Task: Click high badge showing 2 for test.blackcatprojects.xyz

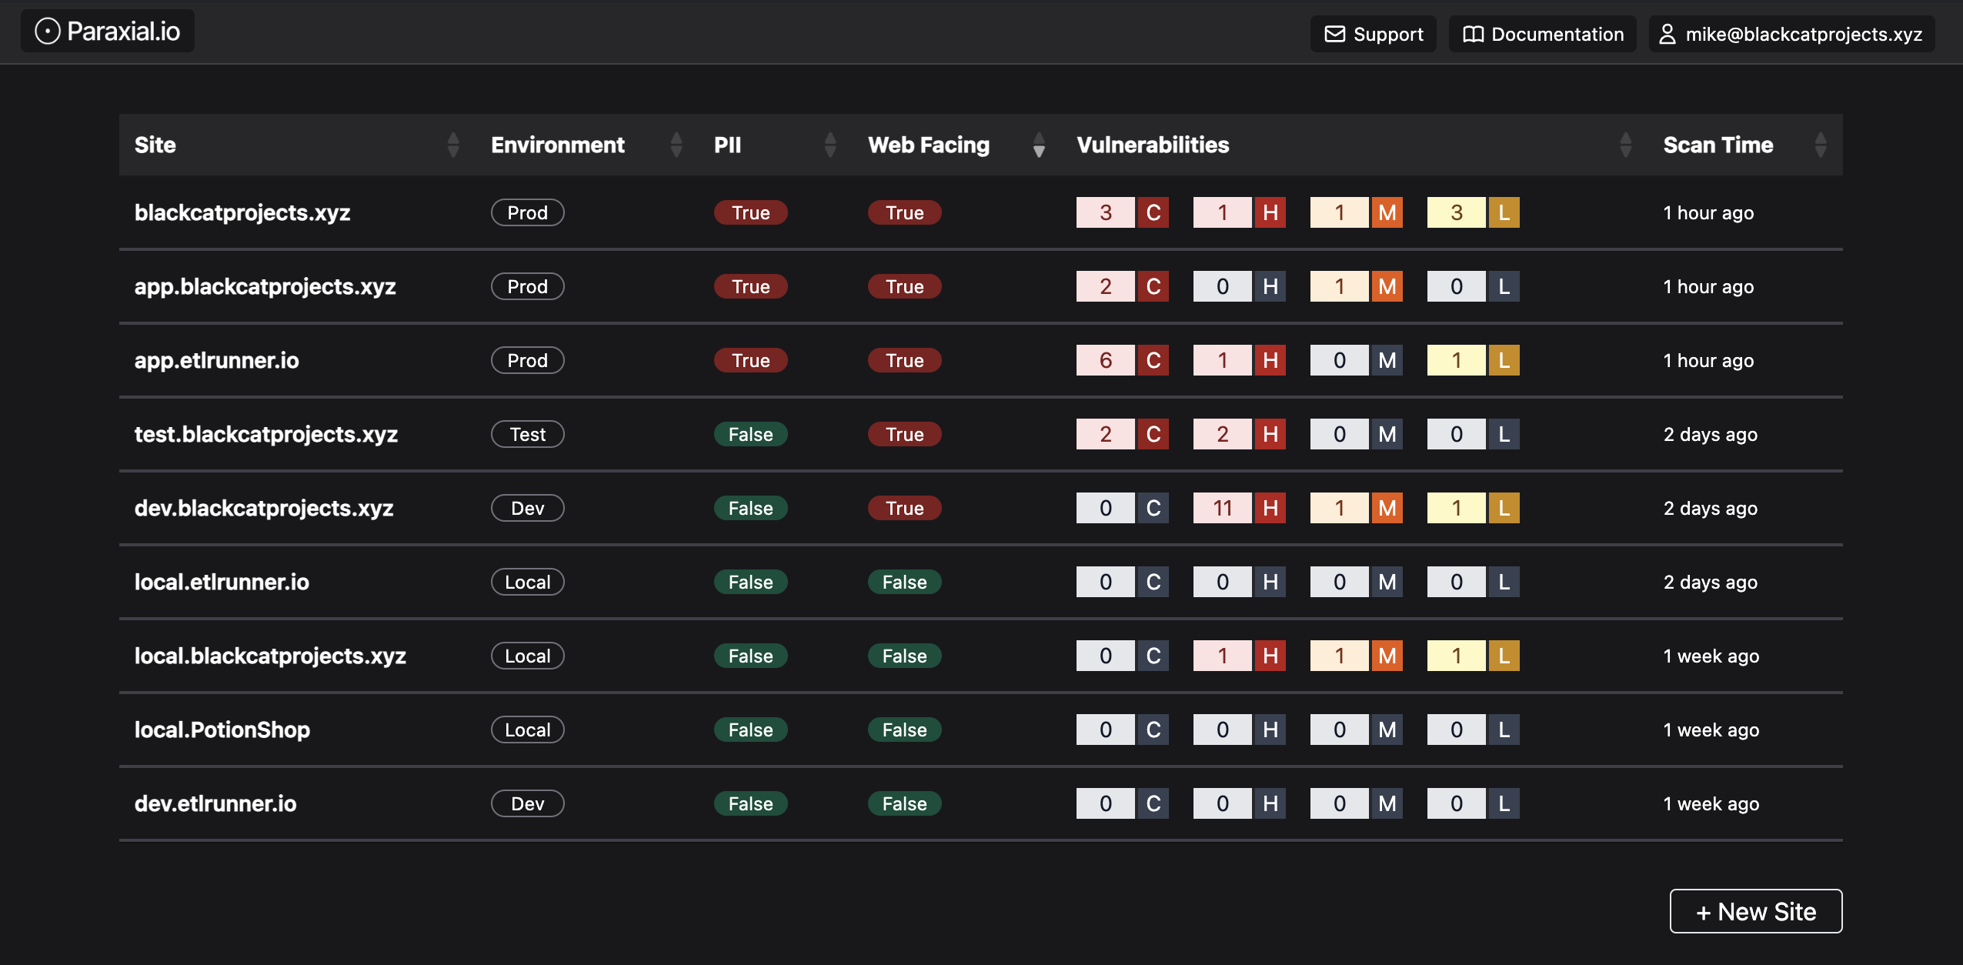Action: coord(1240,434)
